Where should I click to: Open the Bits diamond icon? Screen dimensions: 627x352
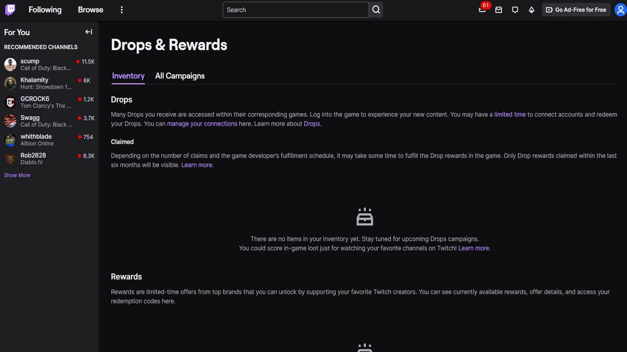click(531, 10)
